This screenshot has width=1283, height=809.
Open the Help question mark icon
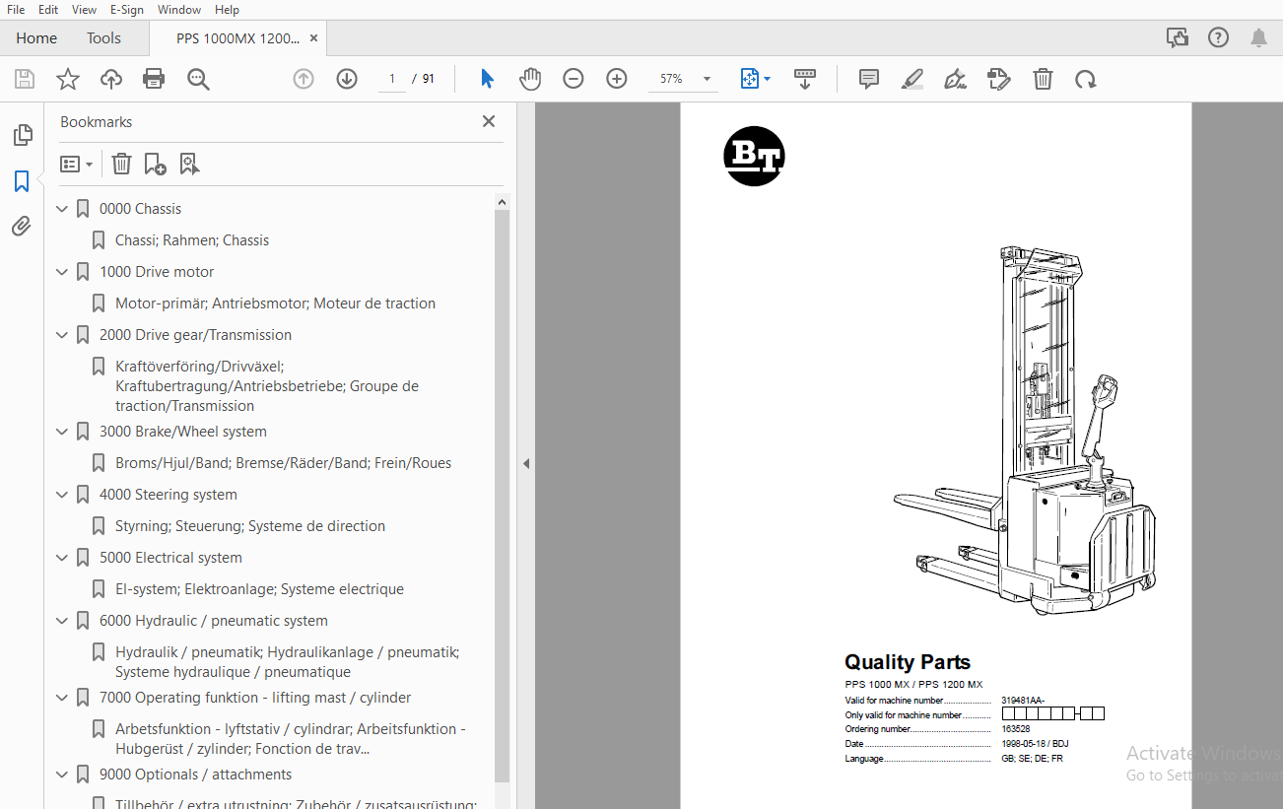[x=1218, y=38]
